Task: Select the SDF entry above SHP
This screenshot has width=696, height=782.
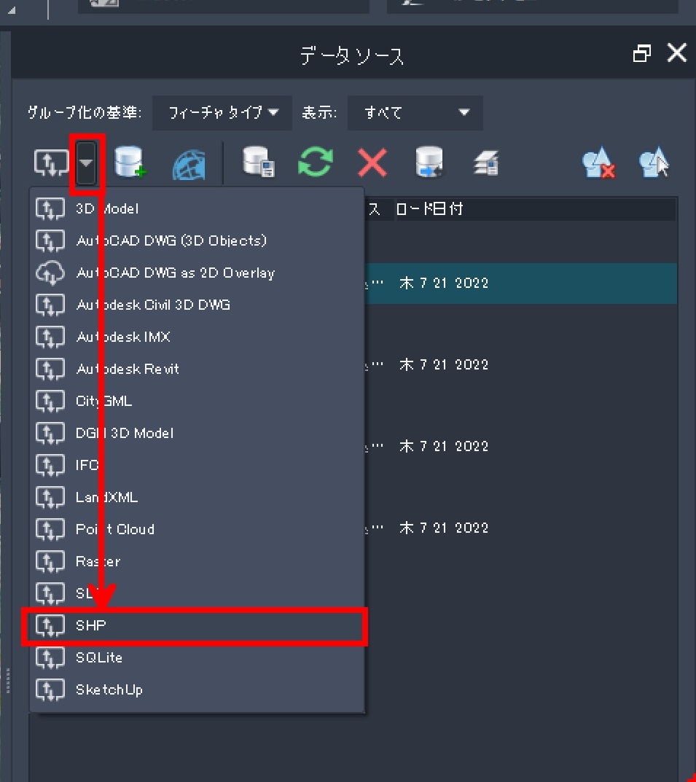Action: (198, 593)
